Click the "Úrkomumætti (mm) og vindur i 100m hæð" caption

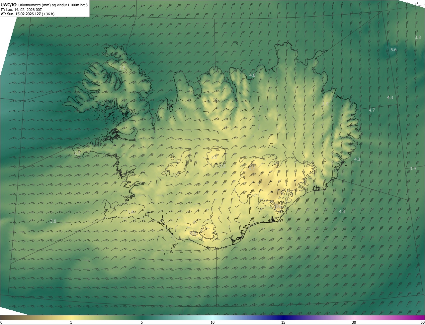pos(52,4)
